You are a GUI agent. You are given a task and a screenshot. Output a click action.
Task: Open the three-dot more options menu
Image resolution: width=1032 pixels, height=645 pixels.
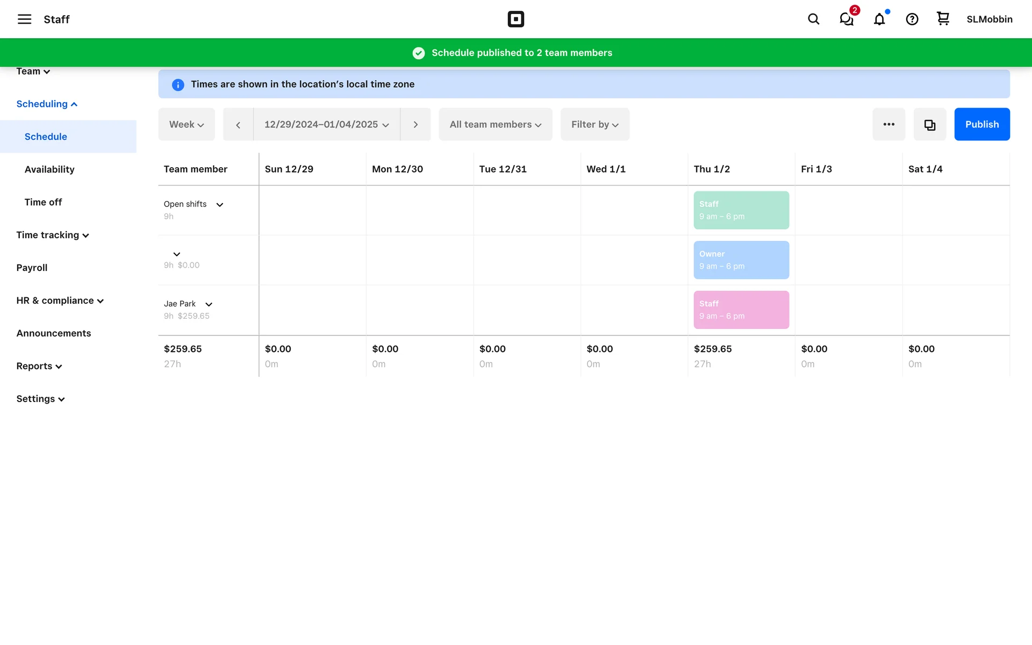coord(888,125)
